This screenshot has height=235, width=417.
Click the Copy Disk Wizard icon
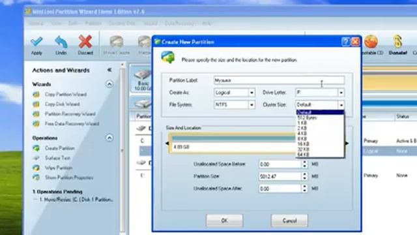click(x=36, y=104)
